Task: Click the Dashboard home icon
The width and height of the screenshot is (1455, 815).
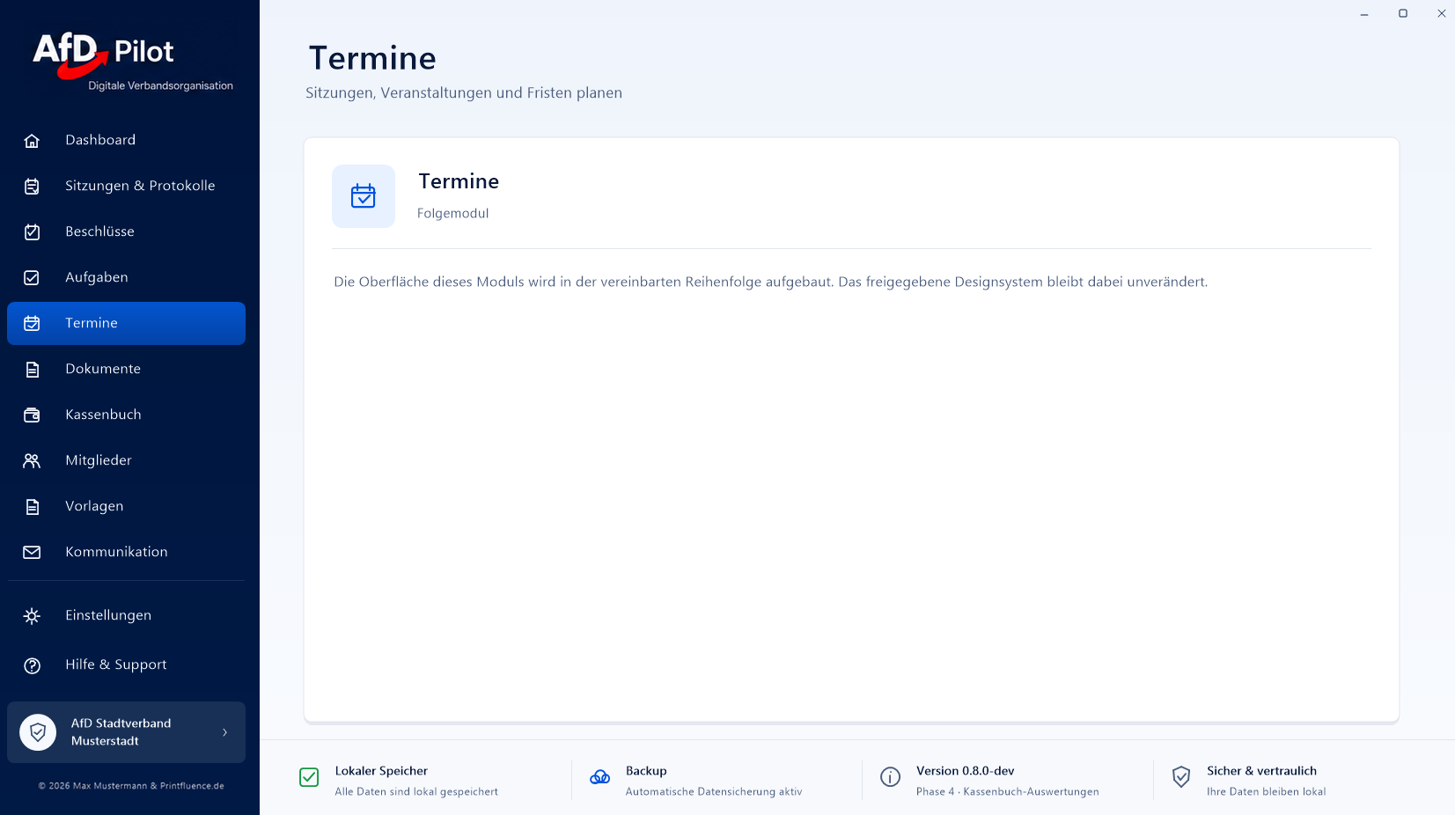Action: click(32, 141)
